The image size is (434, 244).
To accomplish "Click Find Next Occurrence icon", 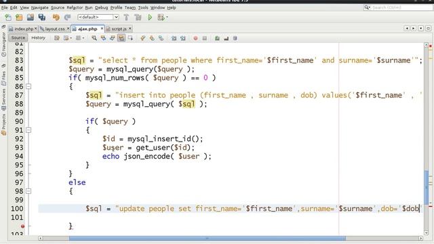I will pos(113,38).
